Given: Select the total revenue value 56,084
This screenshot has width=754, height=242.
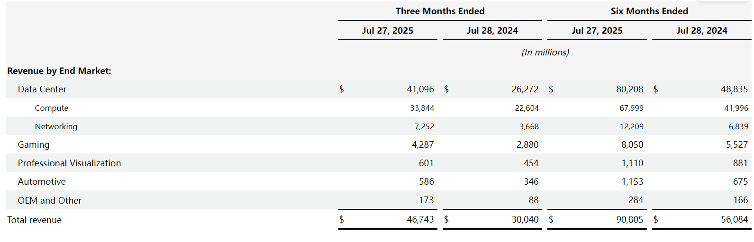Looking at the screenshot, I should [x=735, y=219].
